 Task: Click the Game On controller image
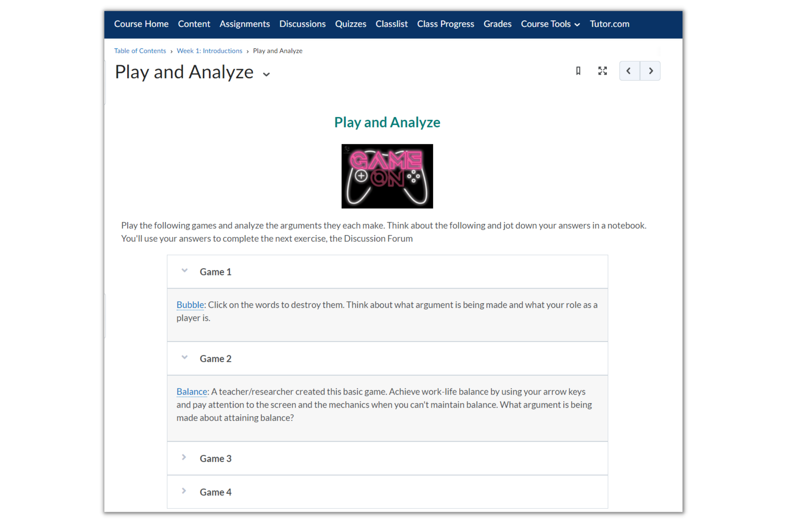[387, 176]
